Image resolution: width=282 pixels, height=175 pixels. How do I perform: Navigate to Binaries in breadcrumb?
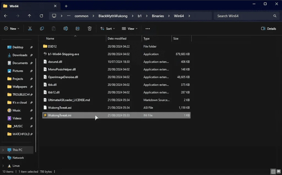[x=158, y=16]
